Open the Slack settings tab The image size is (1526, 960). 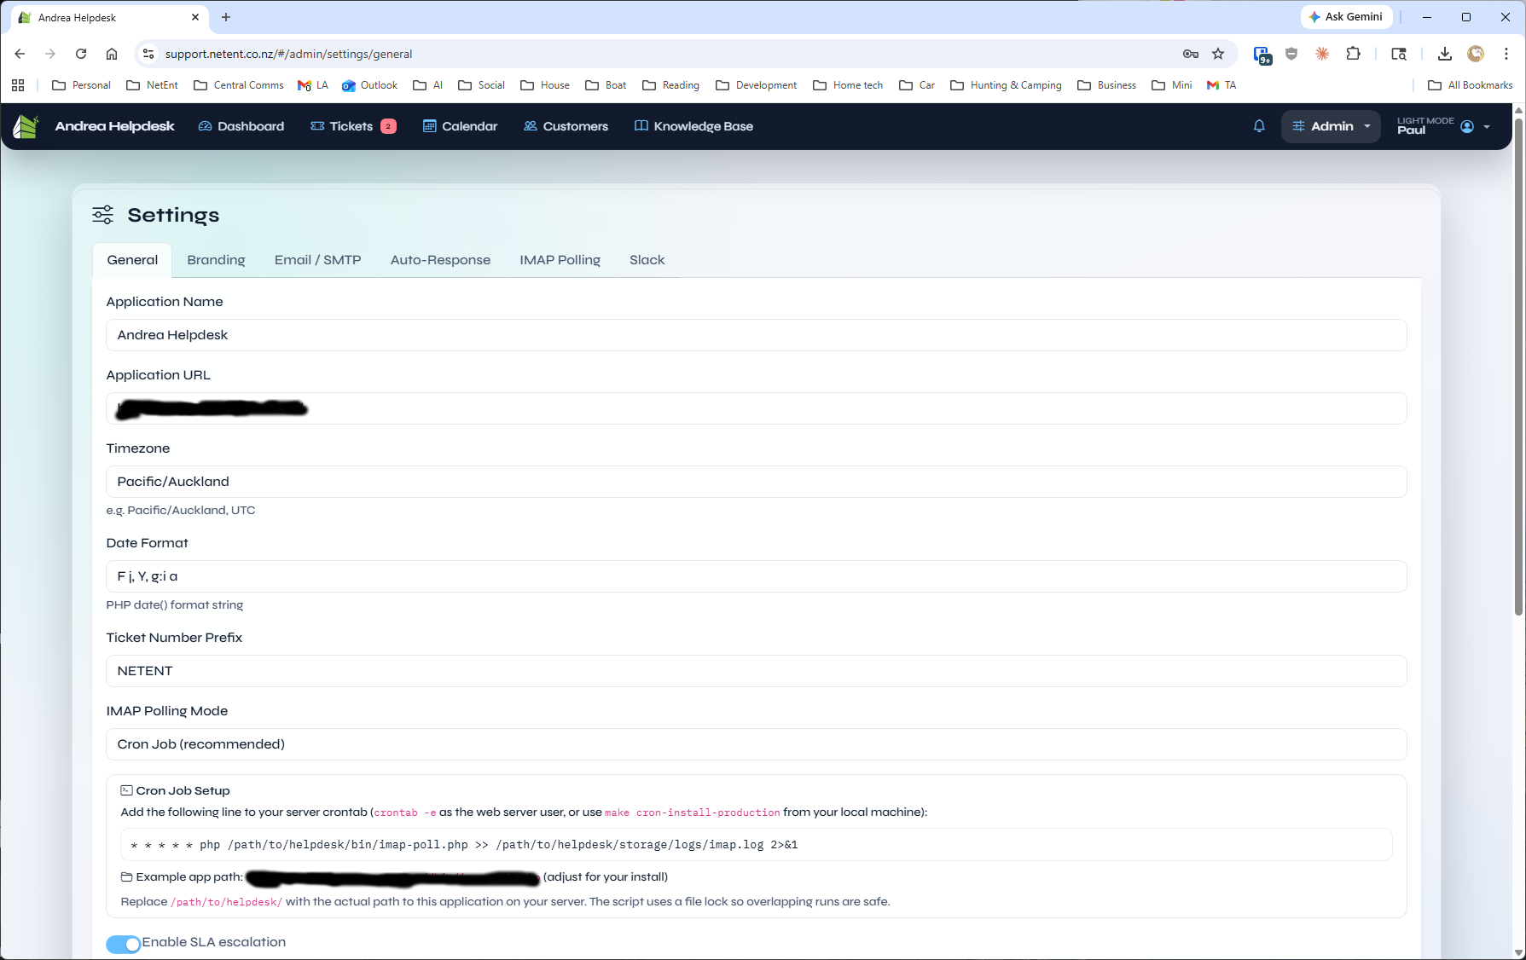[647, 259]
